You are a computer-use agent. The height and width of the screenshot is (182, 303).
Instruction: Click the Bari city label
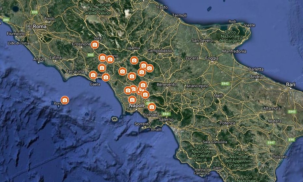coord(291,84)
